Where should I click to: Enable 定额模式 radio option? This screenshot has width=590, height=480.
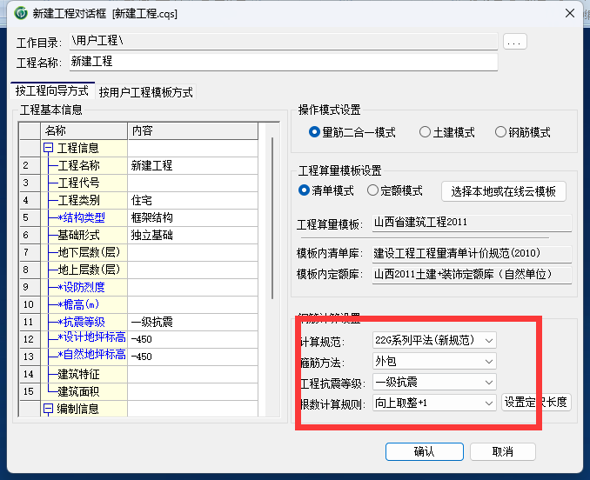[373, 190]
